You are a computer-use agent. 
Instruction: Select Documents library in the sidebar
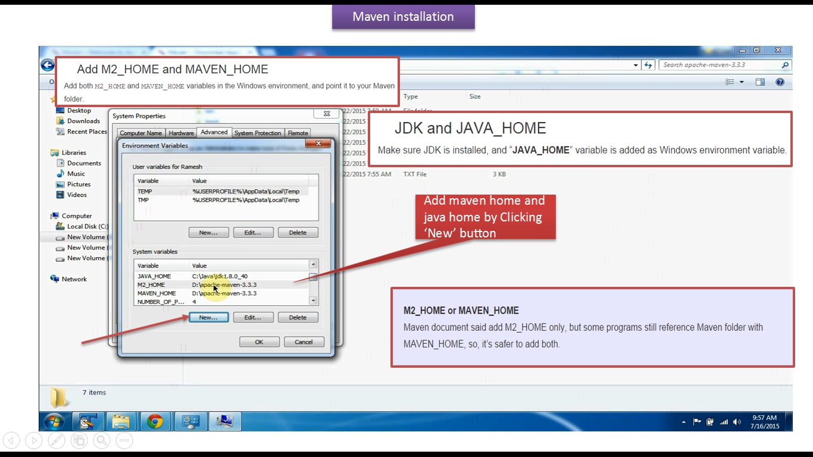pyautogui.click(x=79, y=163)
